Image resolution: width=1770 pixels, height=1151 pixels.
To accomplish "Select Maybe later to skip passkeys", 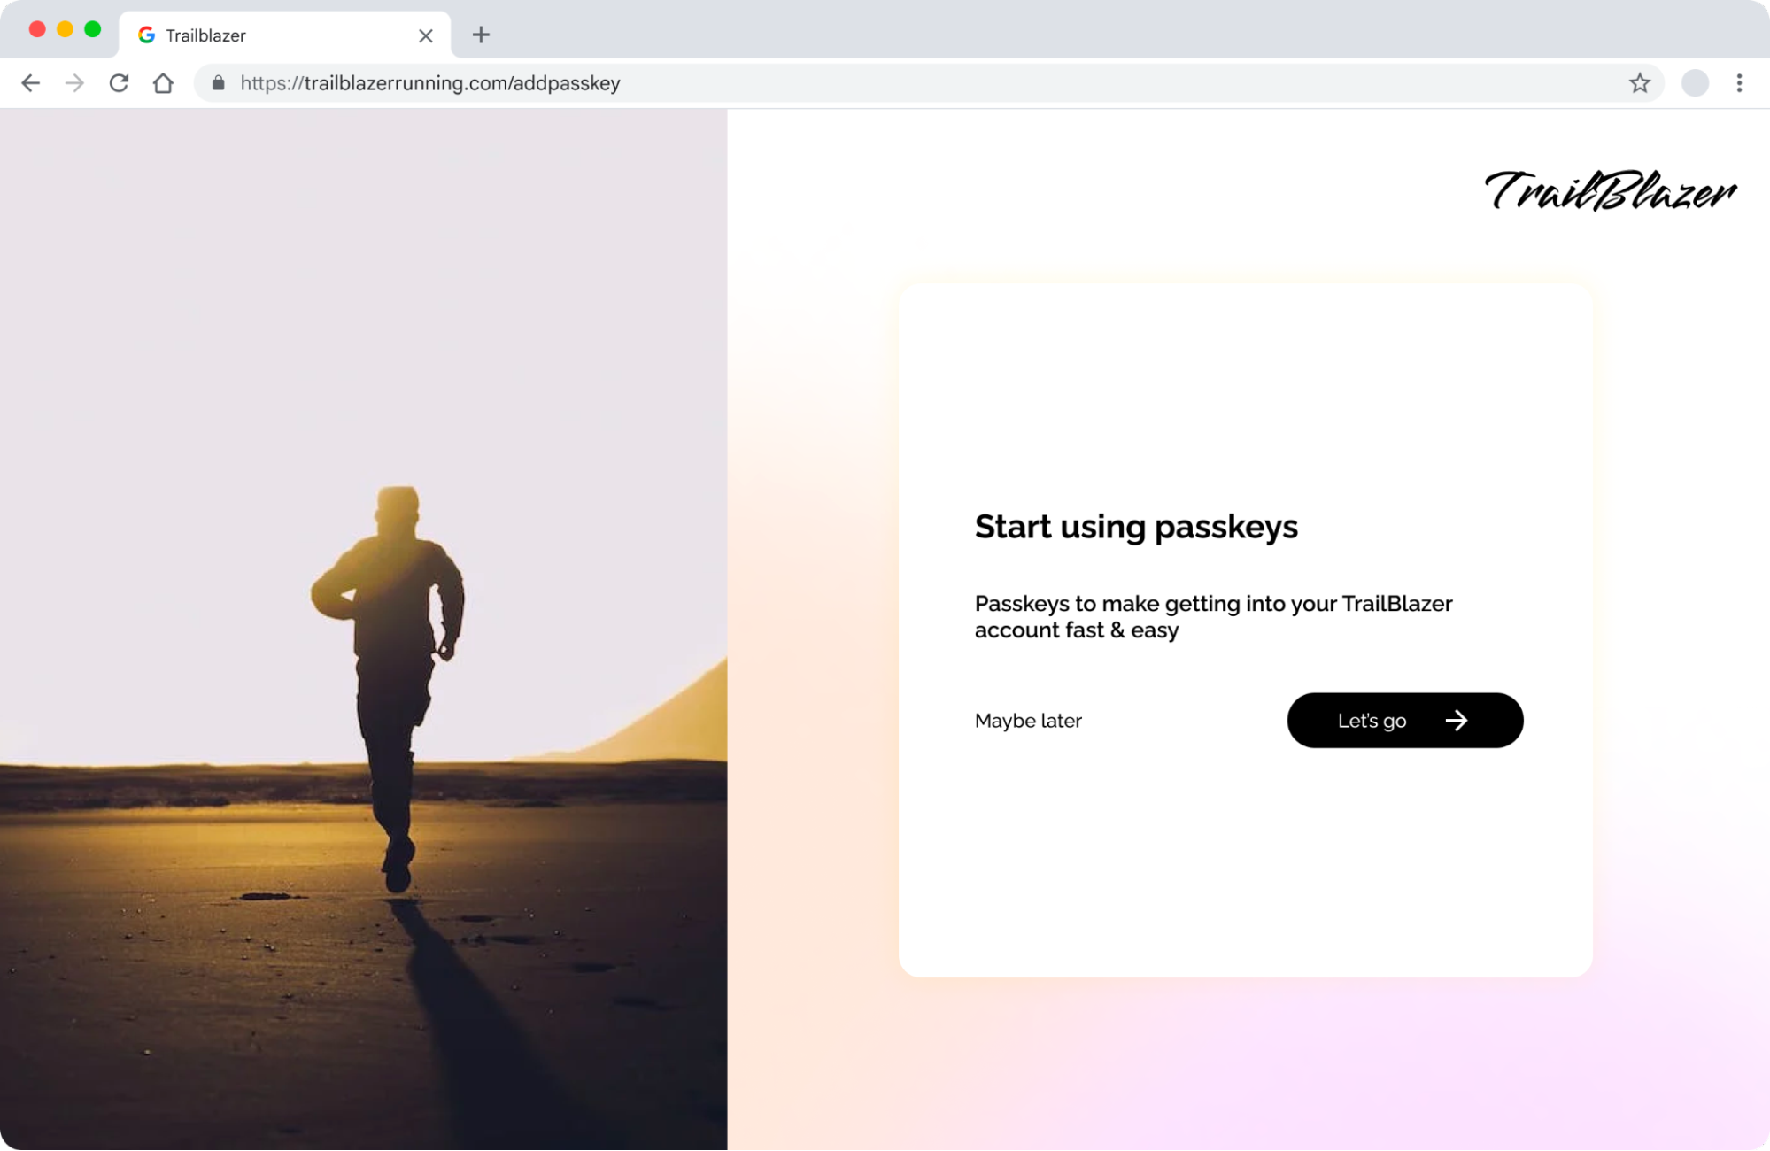I will pyautogui.click(x=1028, y=720).
